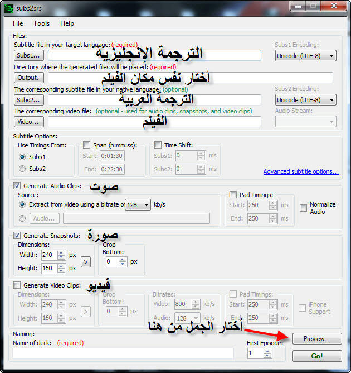Click the Subs2... browse button

[x=29, y=100]
